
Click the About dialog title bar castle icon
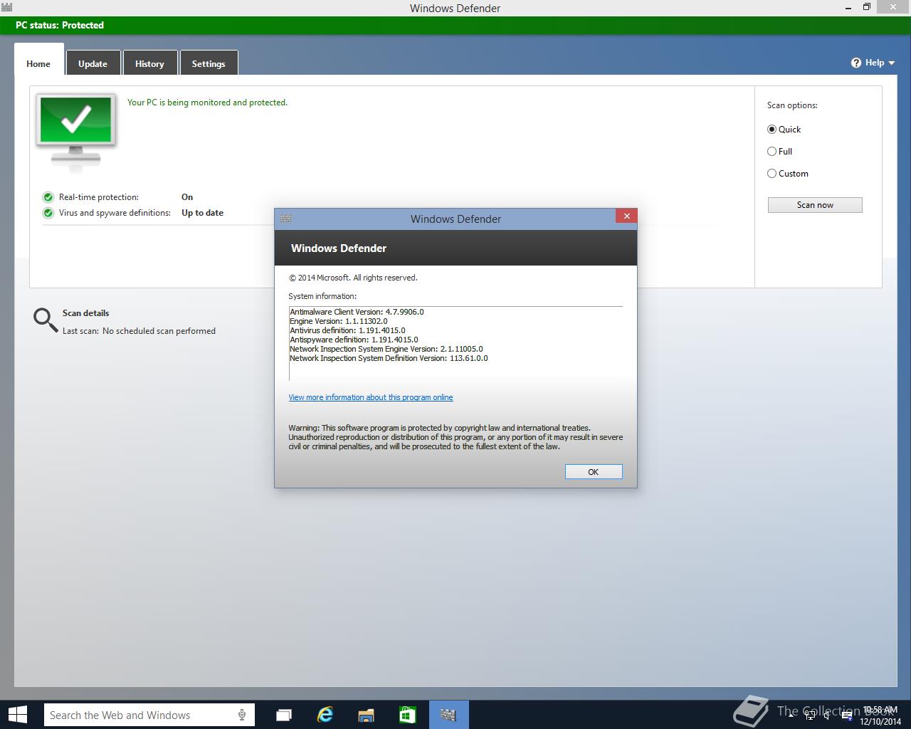tap(285, 219)
